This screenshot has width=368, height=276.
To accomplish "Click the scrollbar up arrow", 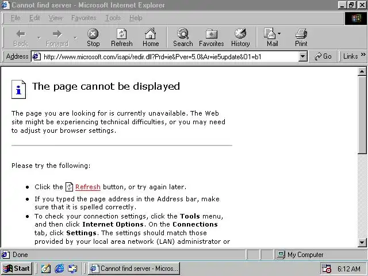I will click(x=362, y=71).
